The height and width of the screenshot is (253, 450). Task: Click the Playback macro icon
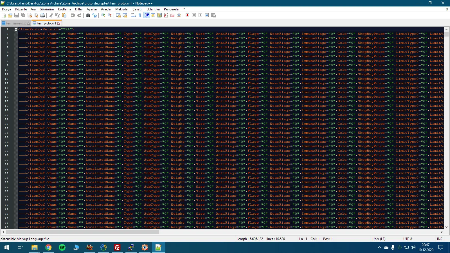click(201, 15)
